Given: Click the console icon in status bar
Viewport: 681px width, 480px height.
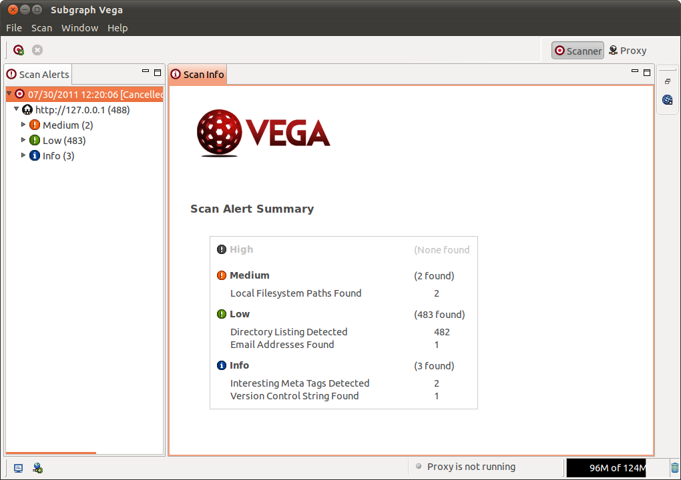Looking at the screenshot, I should [x=18, y=468].
